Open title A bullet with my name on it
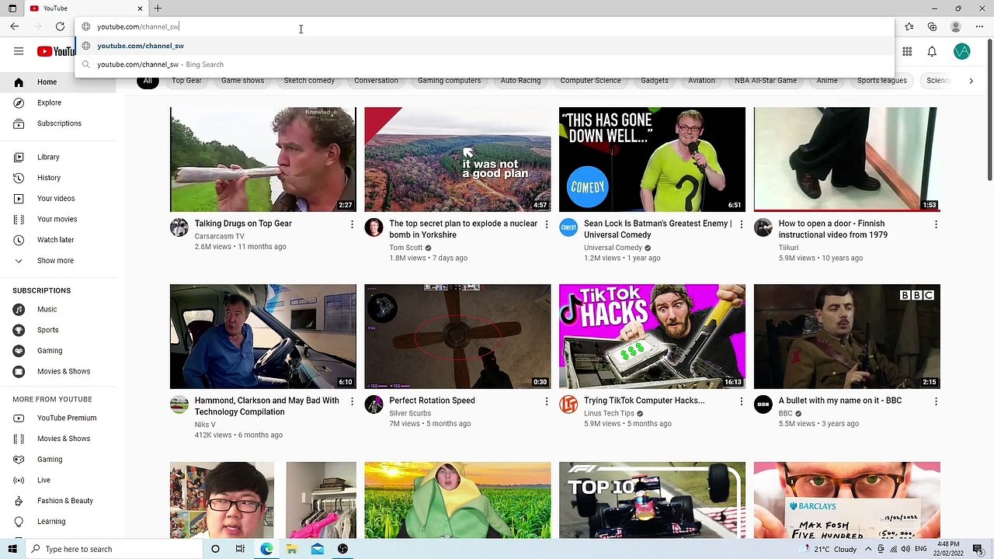 (x=840, y=401)
